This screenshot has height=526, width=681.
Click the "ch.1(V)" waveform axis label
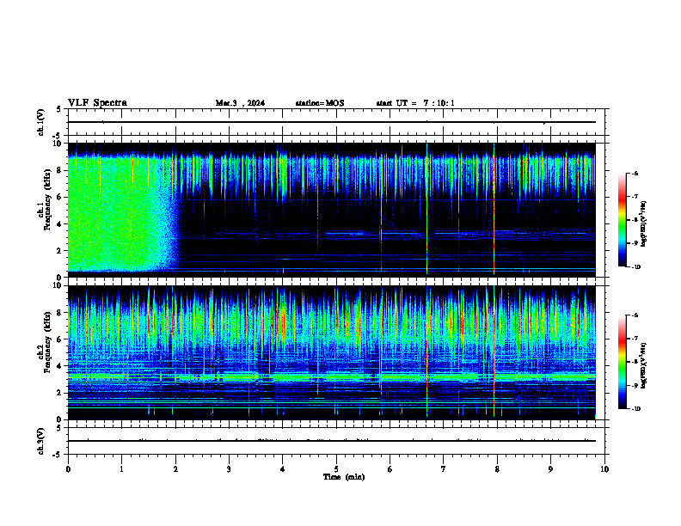click(40, 122)
